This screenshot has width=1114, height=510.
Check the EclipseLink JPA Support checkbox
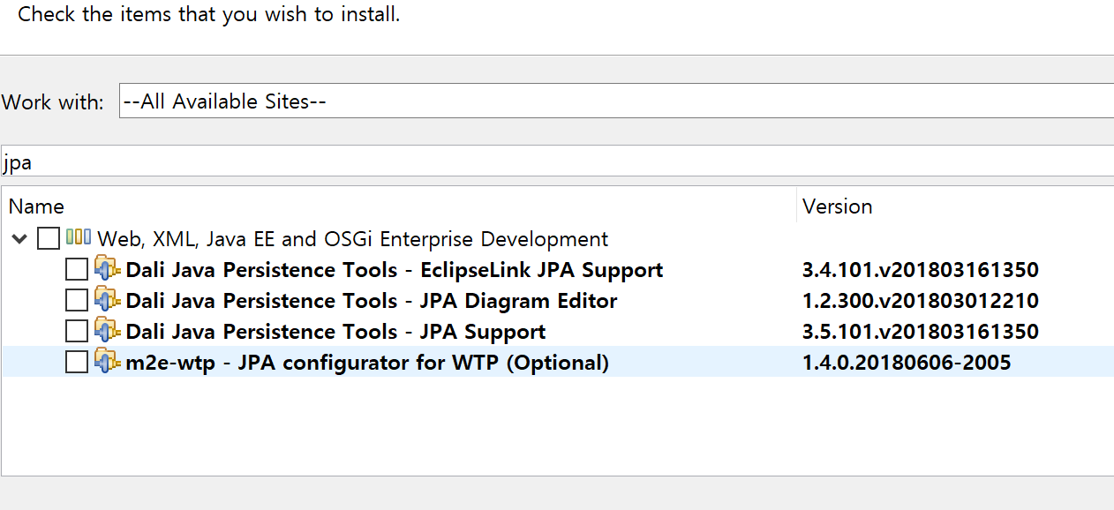tap(76, 269)
